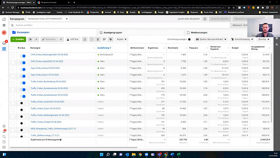Viewport: 280px width, 158px height.
Task: Click the Bearbeiten button
Action: coord(49,39)
